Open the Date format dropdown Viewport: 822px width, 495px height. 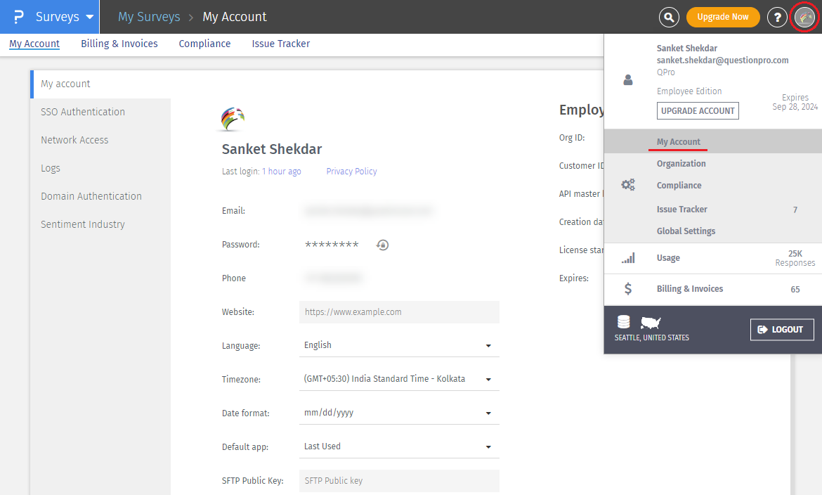[x=399, y=413]
